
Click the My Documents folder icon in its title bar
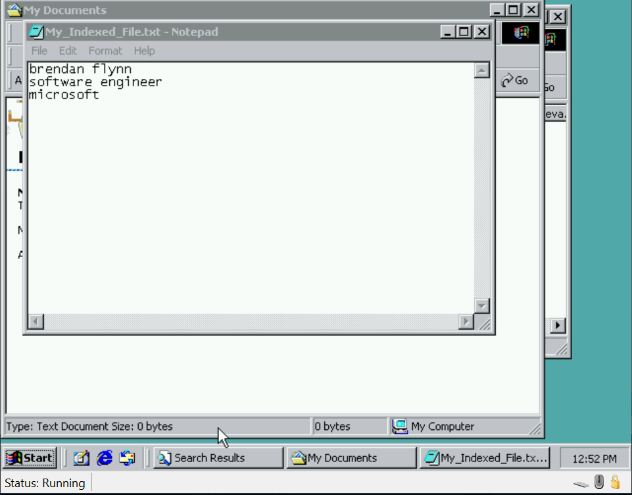coord(14,10)
